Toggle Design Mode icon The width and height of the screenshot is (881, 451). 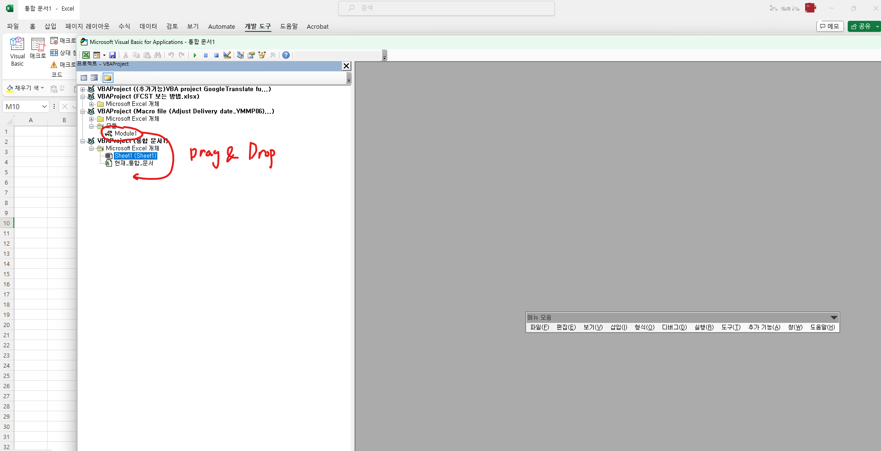click(x=227, y=55)
